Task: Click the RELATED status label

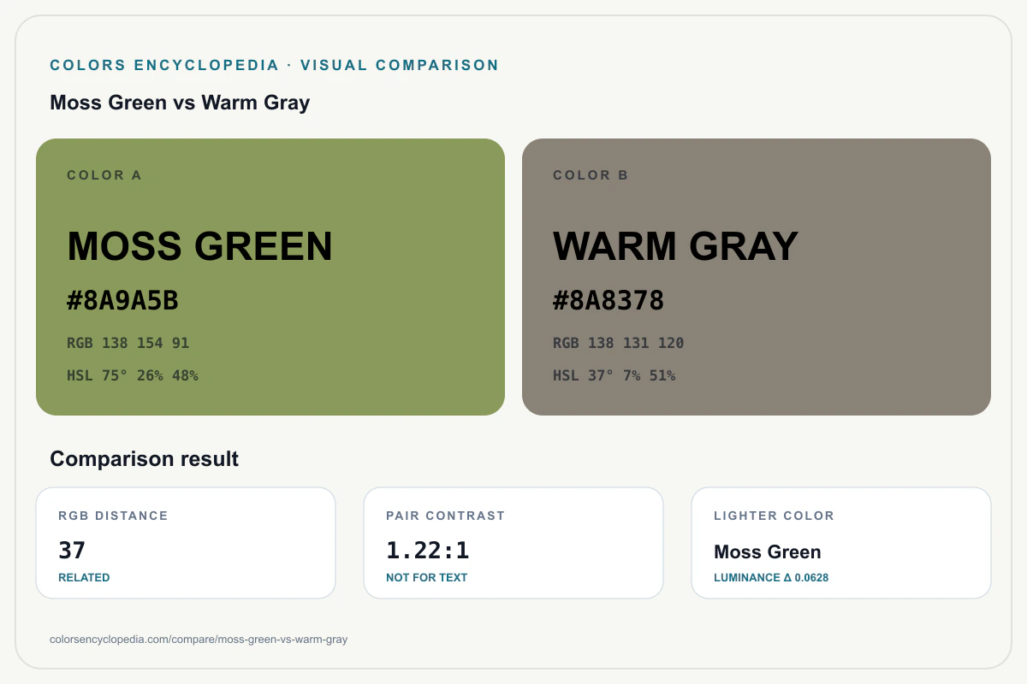Action: [84, 577]
